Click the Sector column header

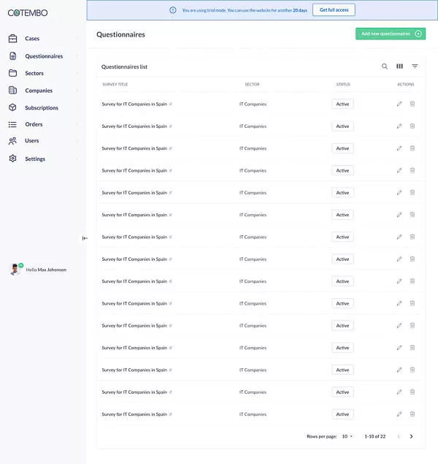(x=252, y=84)
